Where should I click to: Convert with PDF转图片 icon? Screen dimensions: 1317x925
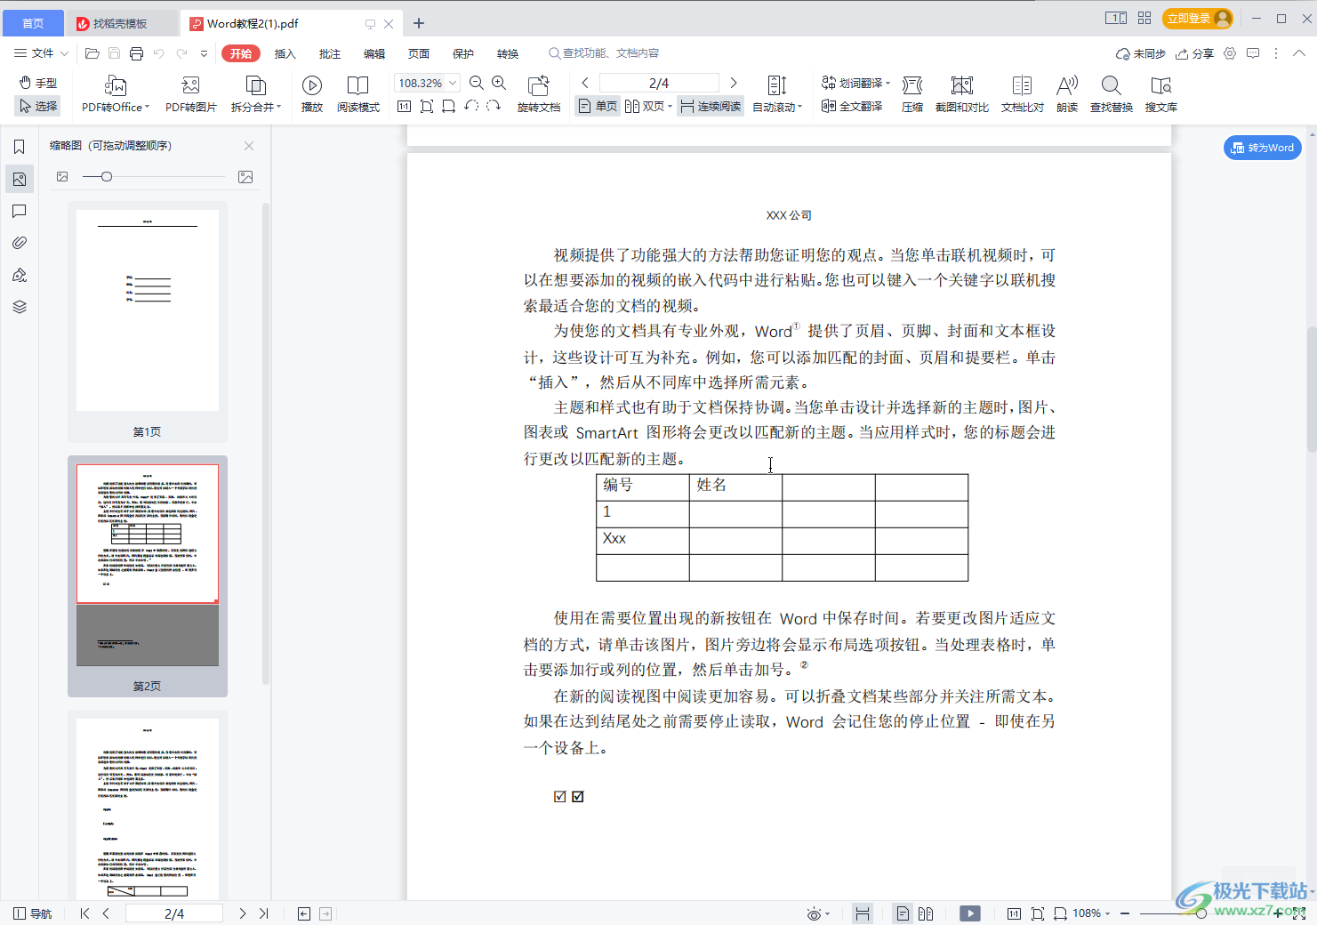191,93
